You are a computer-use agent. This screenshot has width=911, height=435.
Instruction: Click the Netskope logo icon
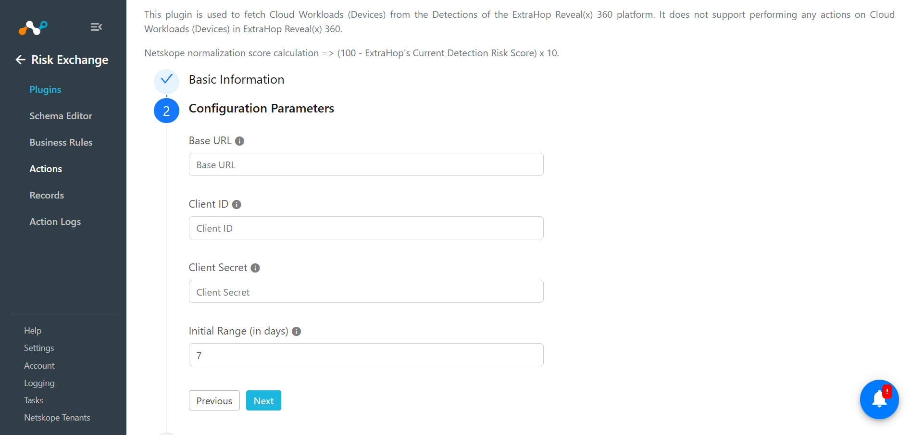coord(33,27)
